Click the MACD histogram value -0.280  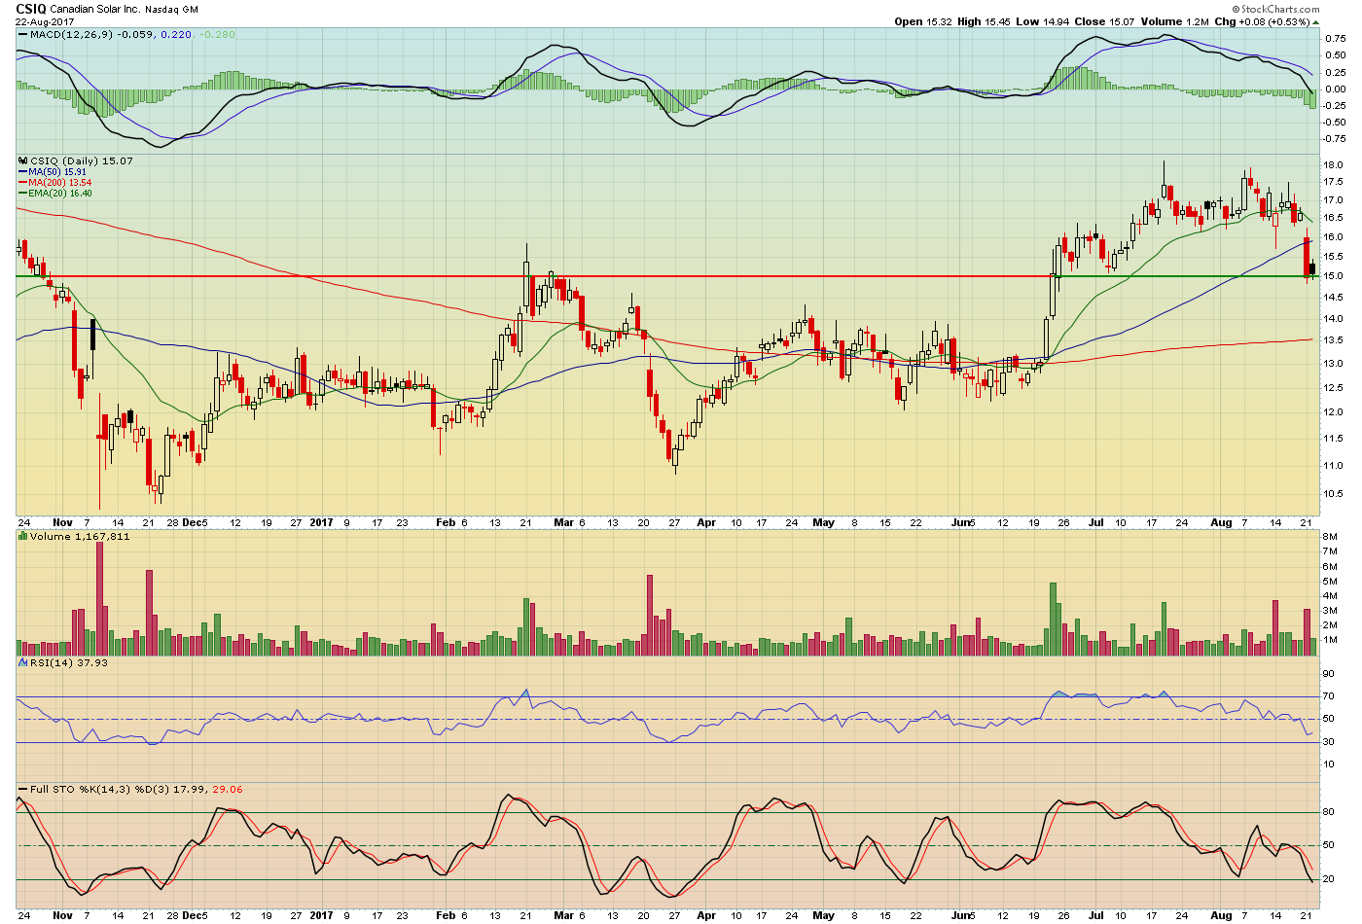pos(217,34)
